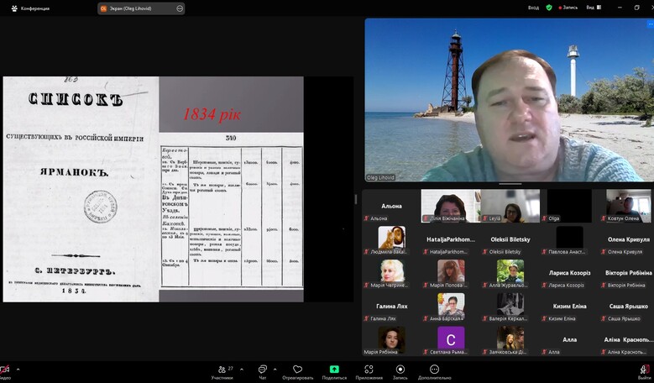Open the Приложения apps icon
This screenshot has width=654, height=383.
pos(369,372)
